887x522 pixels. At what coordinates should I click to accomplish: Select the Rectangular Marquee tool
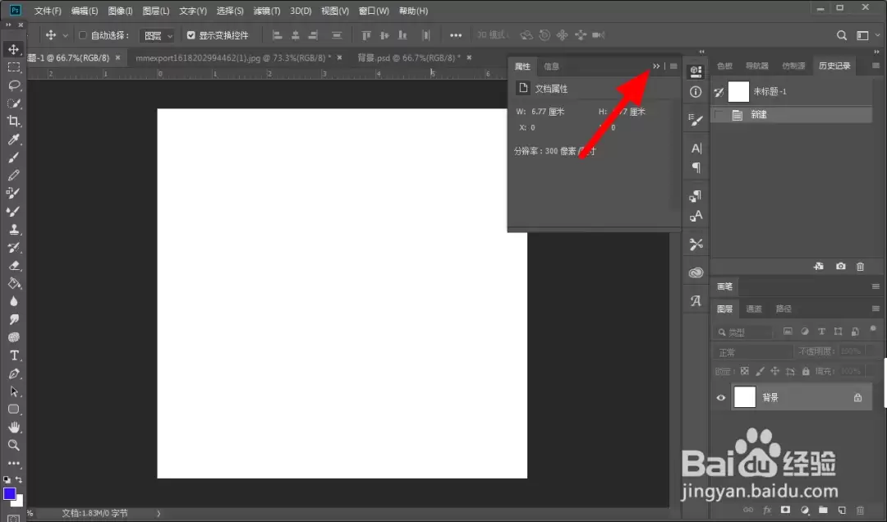click(x=14, y=67)
